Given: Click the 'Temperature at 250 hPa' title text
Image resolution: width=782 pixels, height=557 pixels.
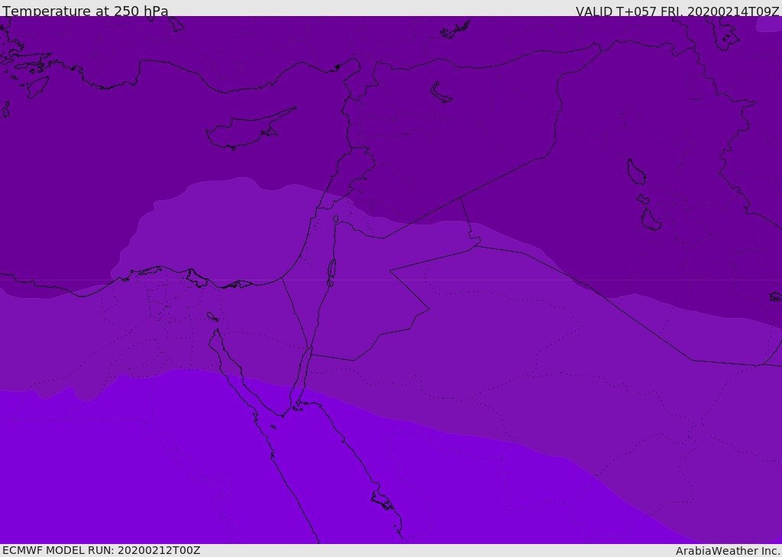Looking at the screenshot, I should point(86,11).
